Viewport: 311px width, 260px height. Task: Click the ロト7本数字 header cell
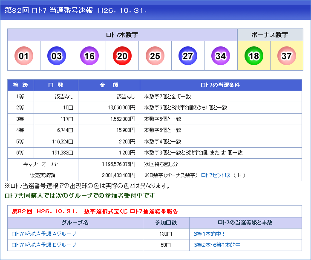tap(122, 35)
